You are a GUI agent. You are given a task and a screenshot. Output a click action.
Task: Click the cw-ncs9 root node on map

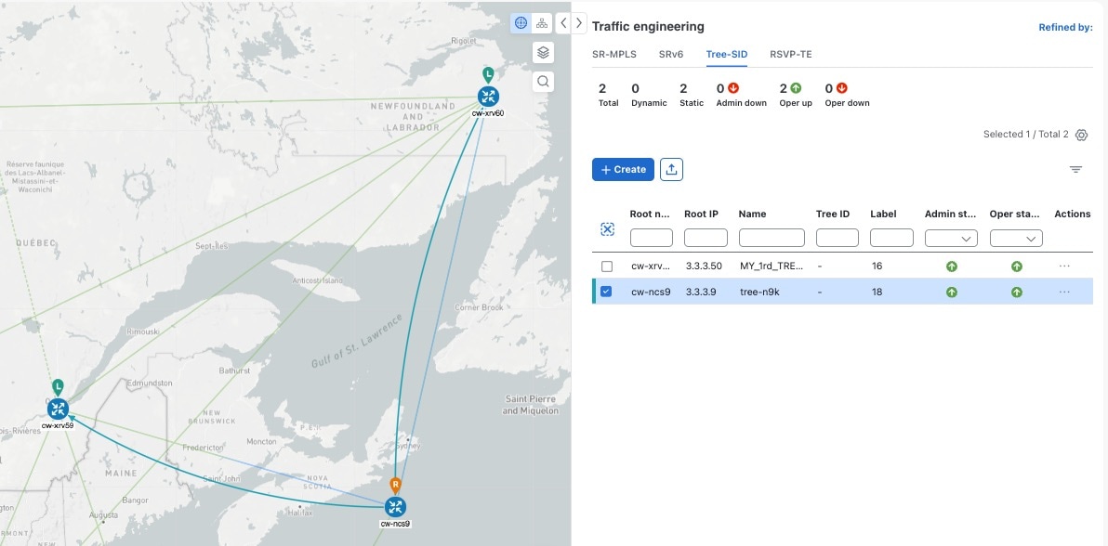click(x=395, y=506)
